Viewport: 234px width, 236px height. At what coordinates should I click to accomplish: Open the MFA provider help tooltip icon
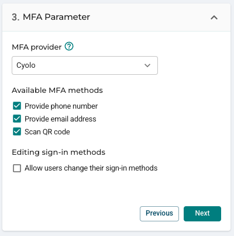(69, 47)
